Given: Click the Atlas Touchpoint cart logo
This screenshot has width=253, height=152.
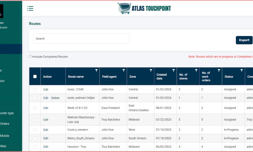Looking at the screenshot, I should 124,8.
